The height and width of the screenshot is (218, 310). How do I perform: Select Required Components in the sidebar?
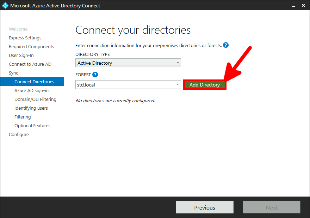[x=31, y=46]
